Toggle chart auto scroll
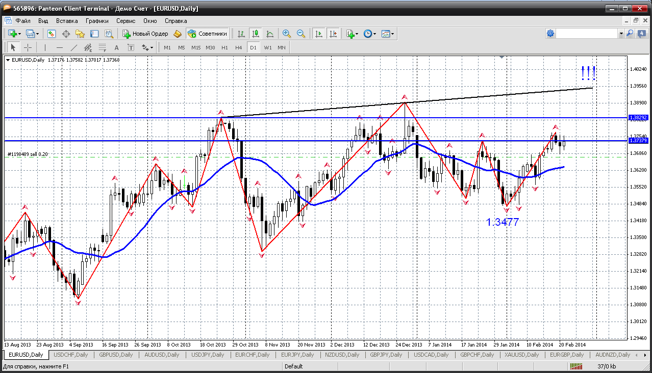Image resolution: width=652 pixels, height=373 pixels. point(319,34)
